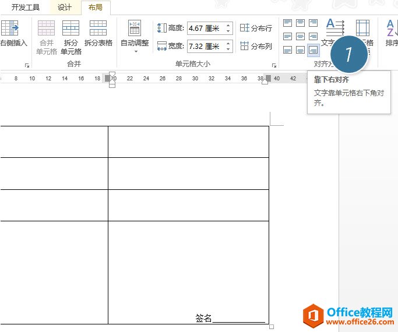Screen dimensions: 398x332
Task: Click the height (高度) input field
Action: pos(205,28)
